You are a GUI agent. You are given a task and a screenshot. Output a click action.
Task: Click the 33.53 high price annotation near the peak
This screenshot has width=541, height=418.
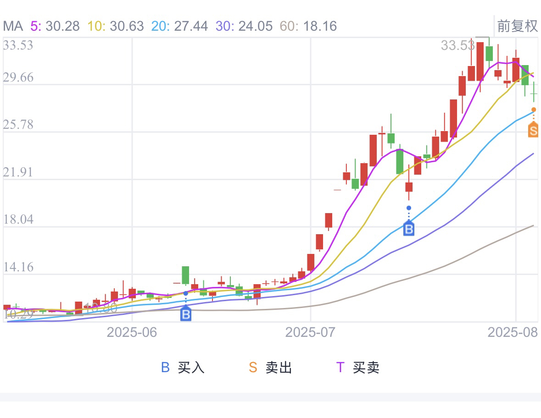click(x=458, y=45)
